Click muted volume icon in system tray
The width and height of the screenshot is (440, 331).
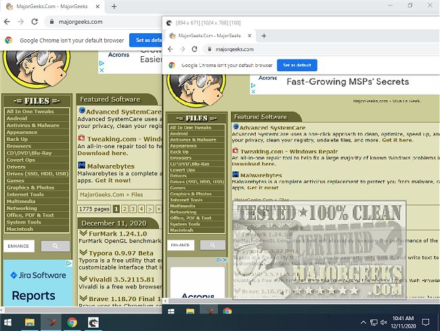384,322
